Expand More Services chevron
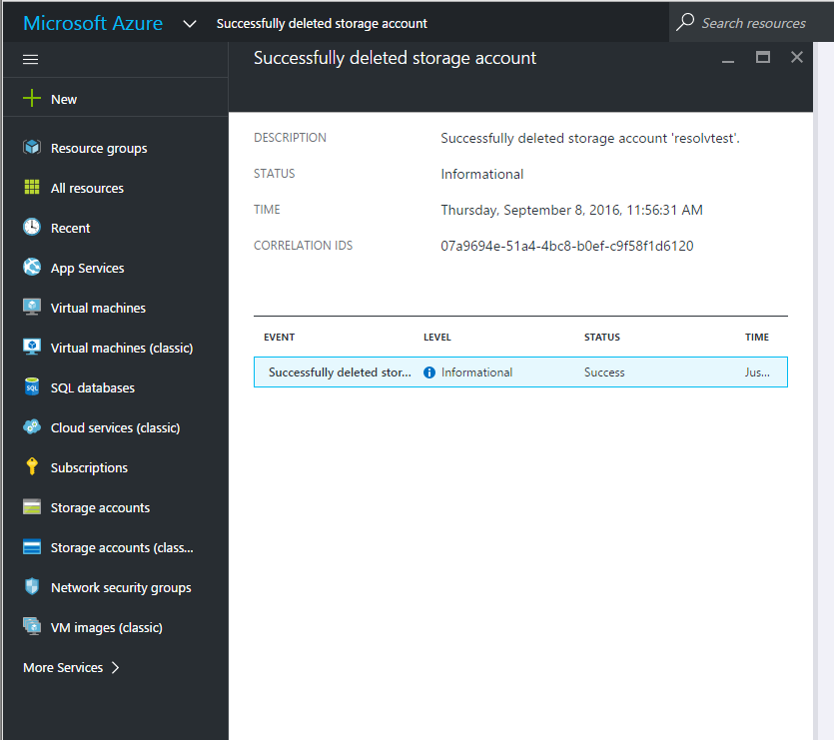The height and width of the screenshot is (740, 834). tap(116, 668)
